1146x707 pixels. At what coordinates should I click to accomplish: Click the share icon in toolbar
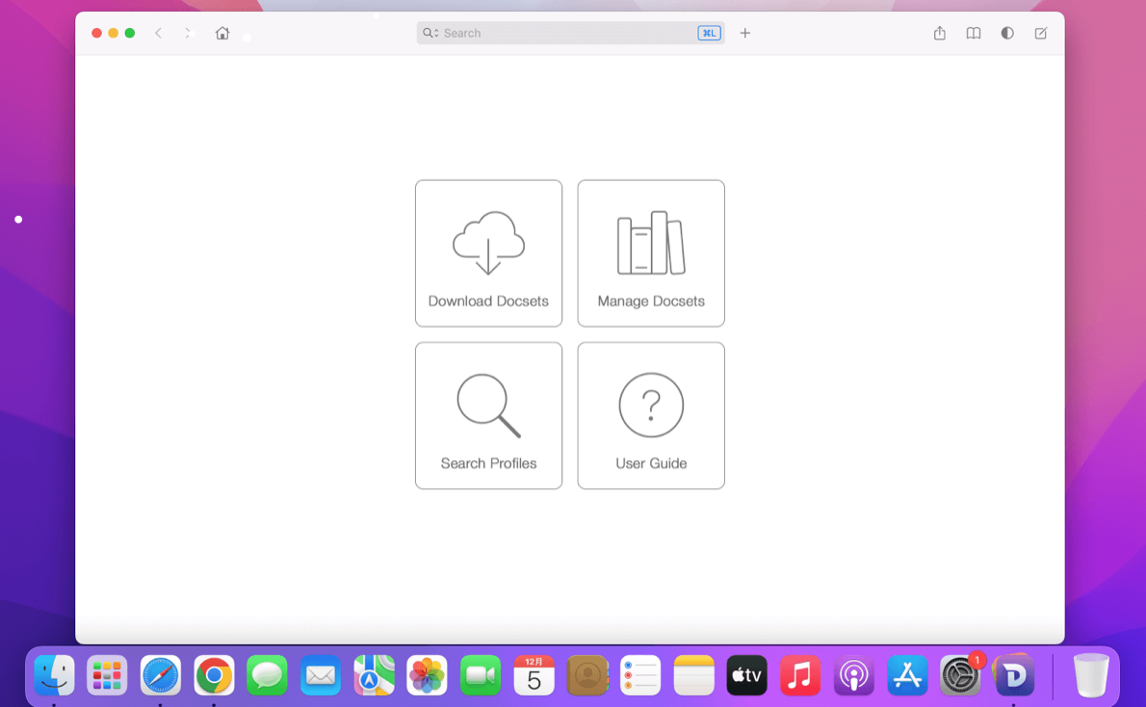click(939, 33)
